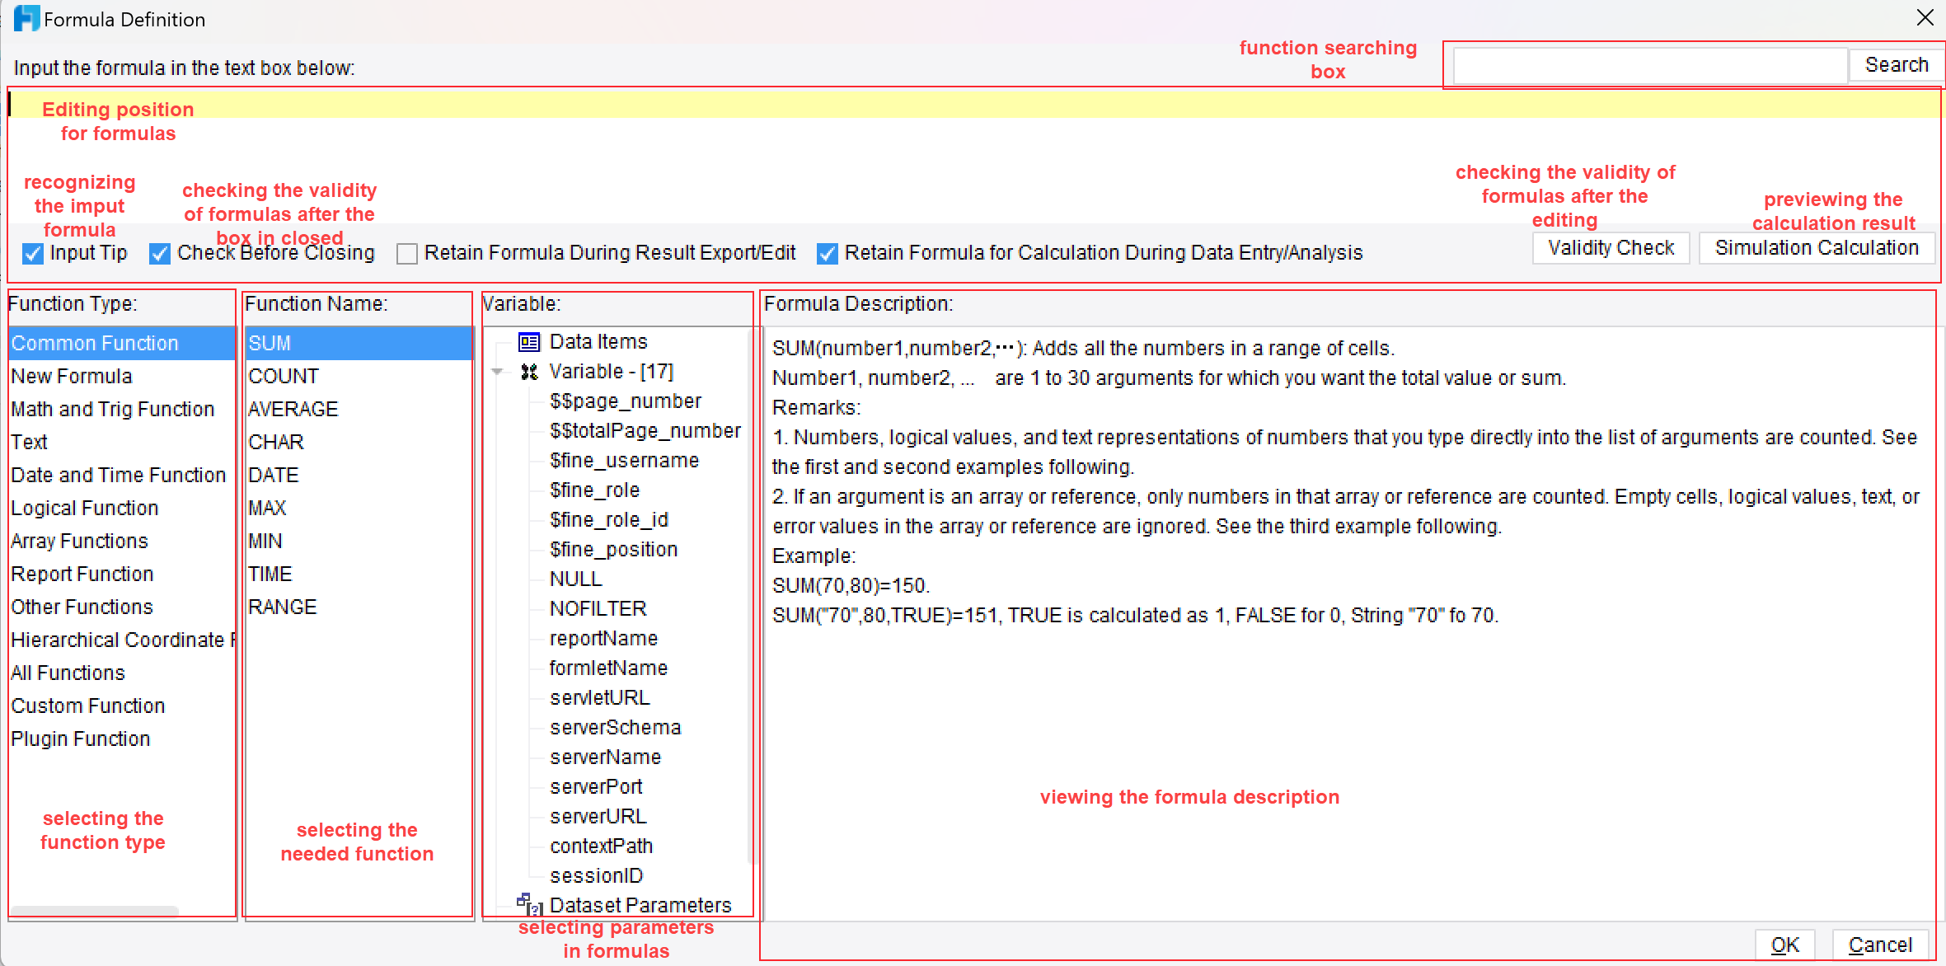This screenshot has width=1946, height=966.
Task: Click the Formula Definition app icon
Action: coord(26,18)
